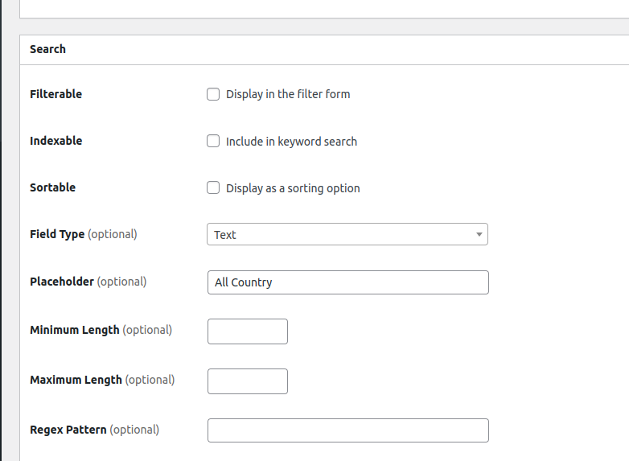
Task: Click the Regex Pattern (optional) label
Action: point(94,430)
